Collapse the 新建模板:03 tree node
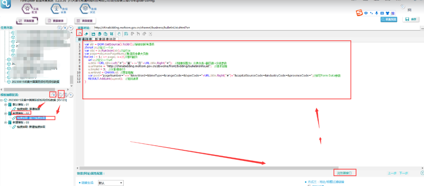Image resolution: width=424 pixels, height=186 pixels. [5, 122]
